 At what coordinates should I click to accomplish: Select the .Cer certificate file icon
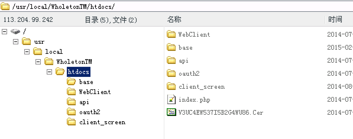click(x=171, y=112)
